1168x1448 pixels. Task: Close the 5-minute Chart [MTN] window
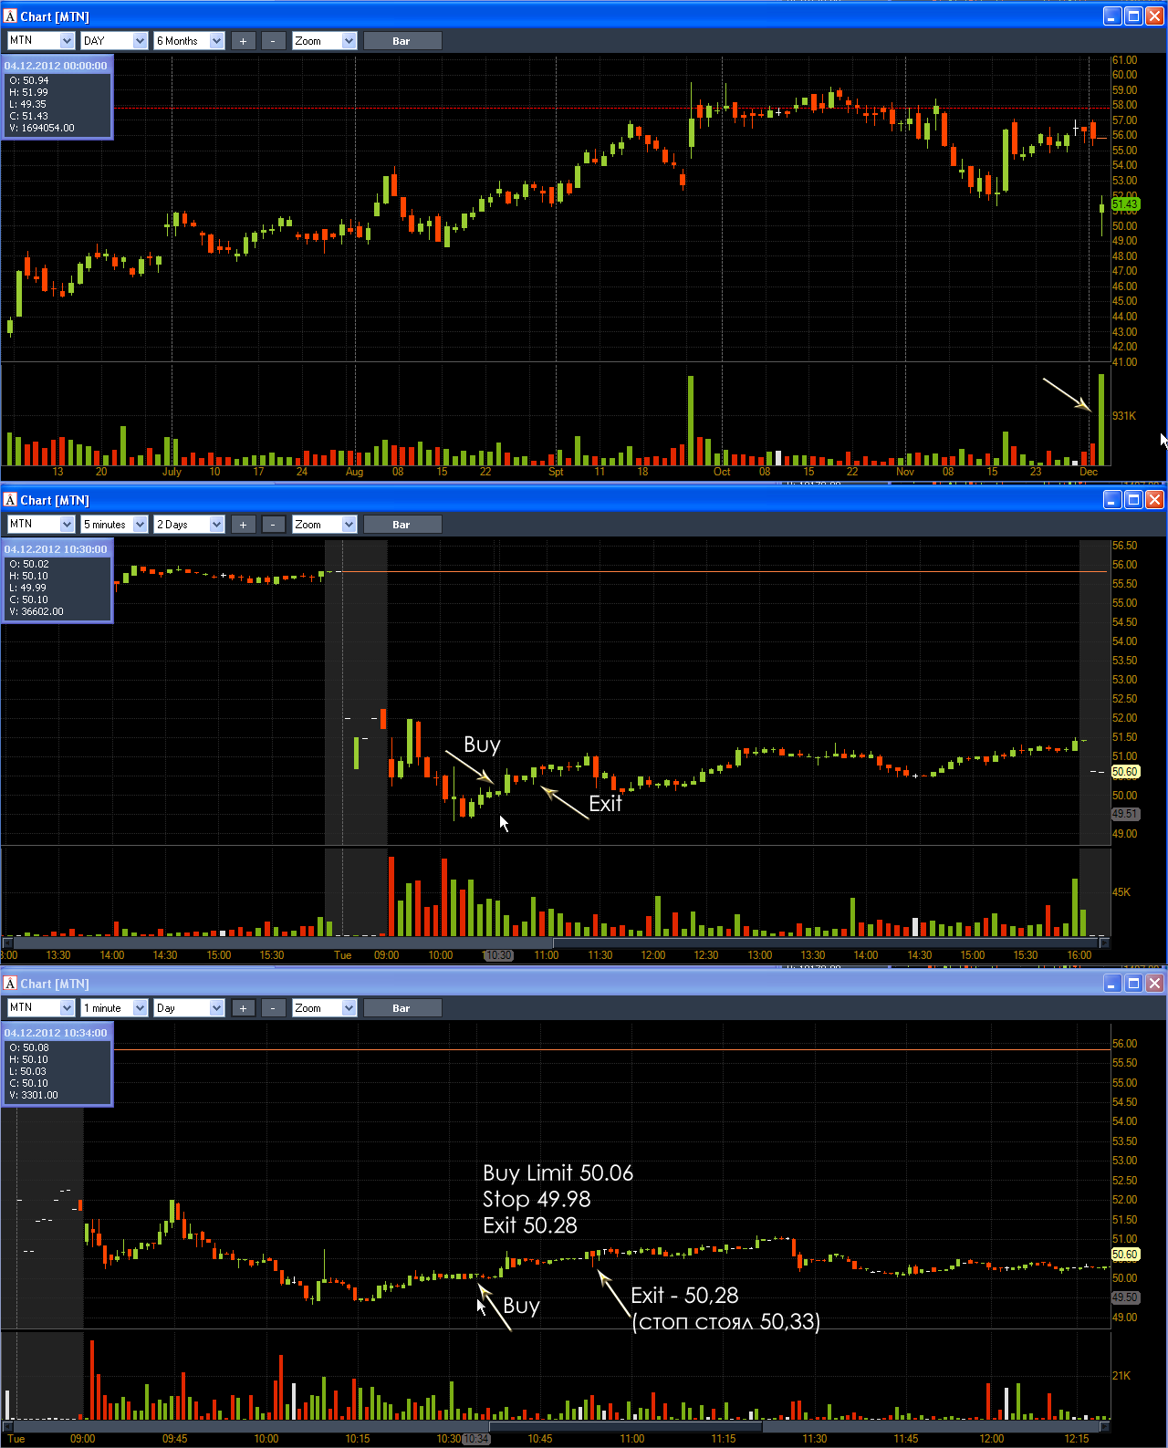(x=1154, y=499)
